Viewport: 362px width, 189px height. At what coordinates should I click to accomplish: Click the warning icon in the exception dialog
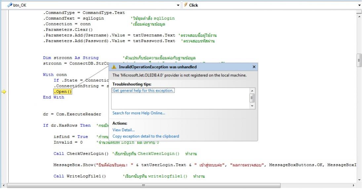[114, 67]
